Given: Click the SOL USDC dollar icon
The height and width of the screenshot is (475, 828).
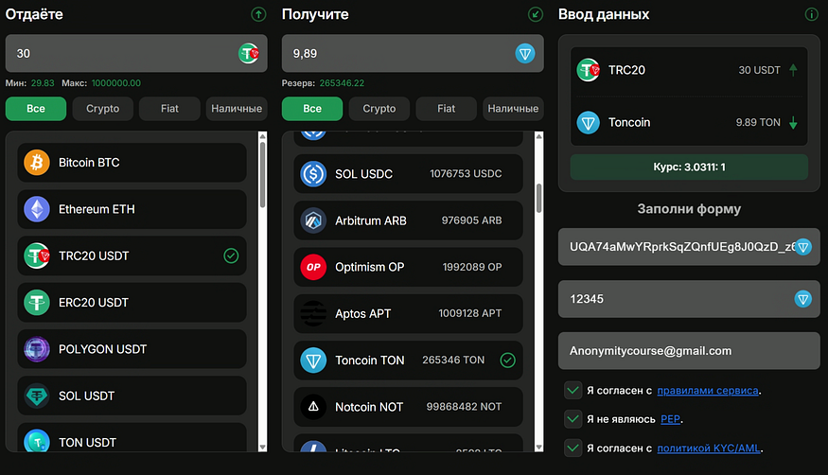Looking at the screenshot, I should [313, 174].
